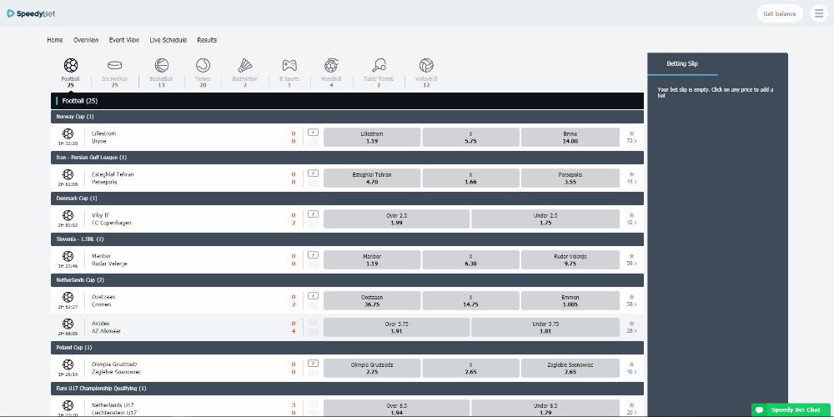Switch to the Betting Slip tab
Viewport: 834px width, 417px height.
click(x=682, y=64)
